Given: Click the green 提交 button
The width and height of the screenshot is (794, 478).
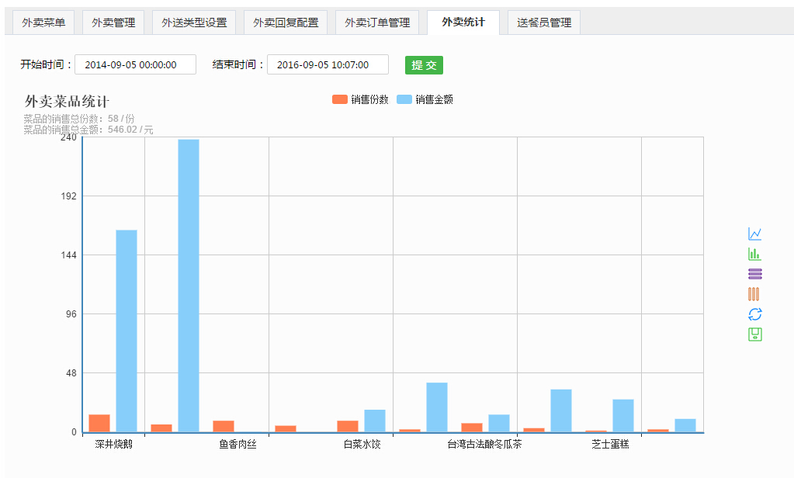Looking at the screenshot, I should [x=424, y=65].
